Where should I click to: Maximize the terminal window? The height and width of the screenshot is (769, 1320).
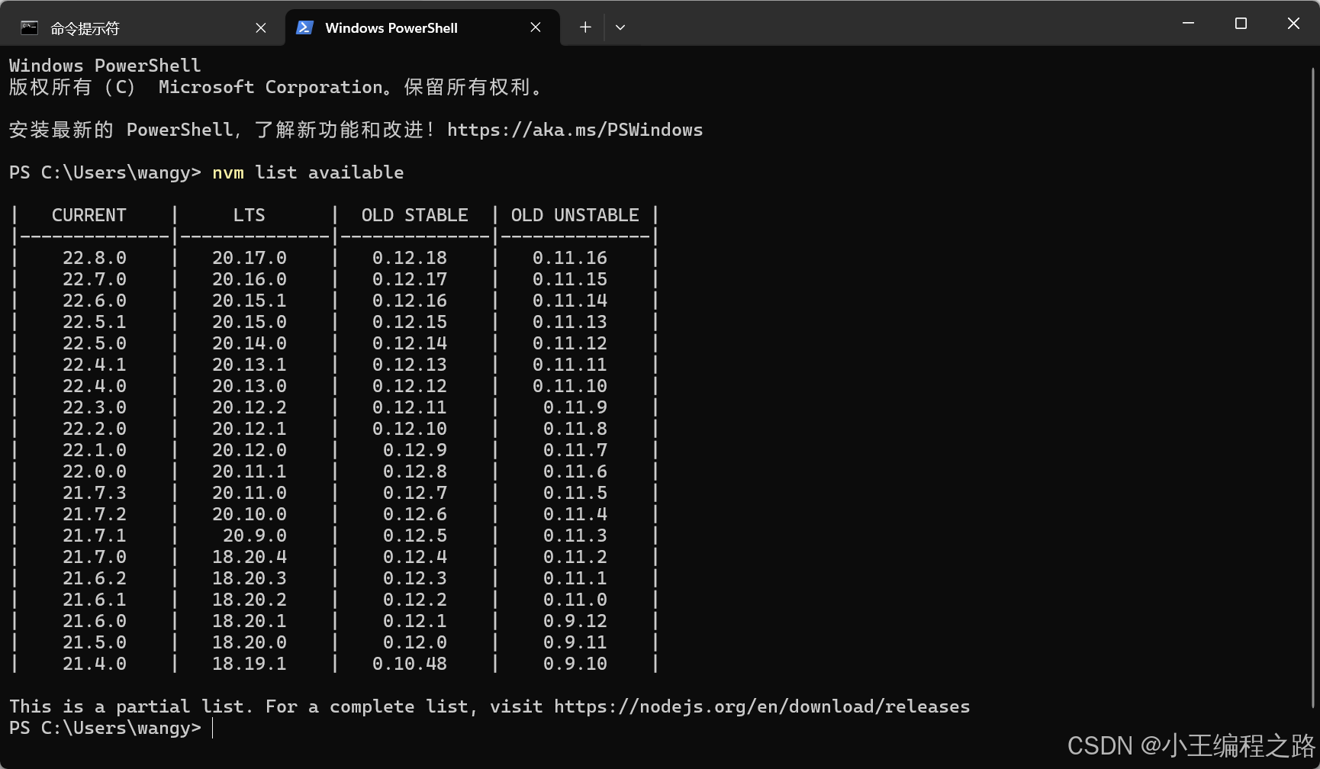[x=1241, y=24]
